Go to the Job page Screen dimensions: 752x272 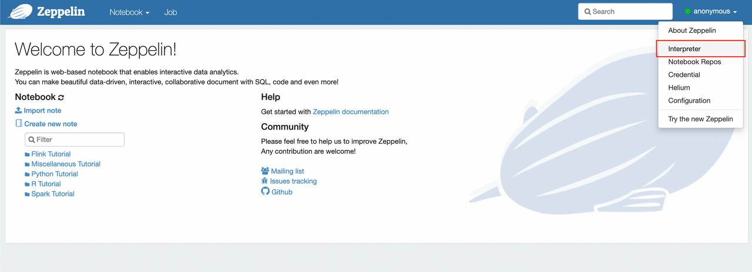coord(170,12)
